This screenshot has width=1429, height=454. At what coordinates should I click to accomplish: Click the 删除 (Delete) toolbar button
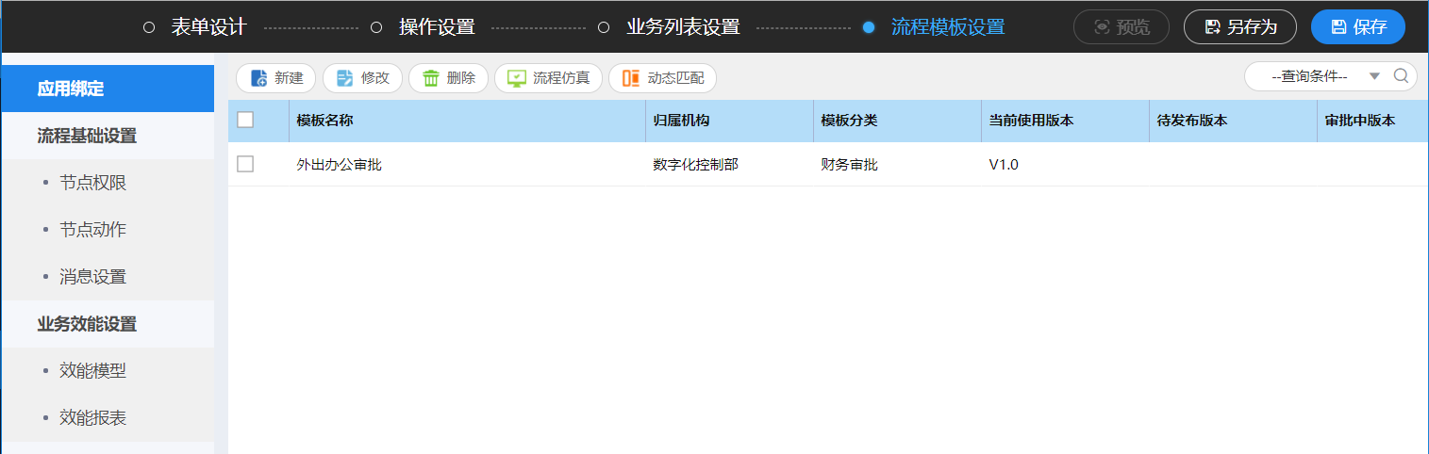[x=449, y=78]
